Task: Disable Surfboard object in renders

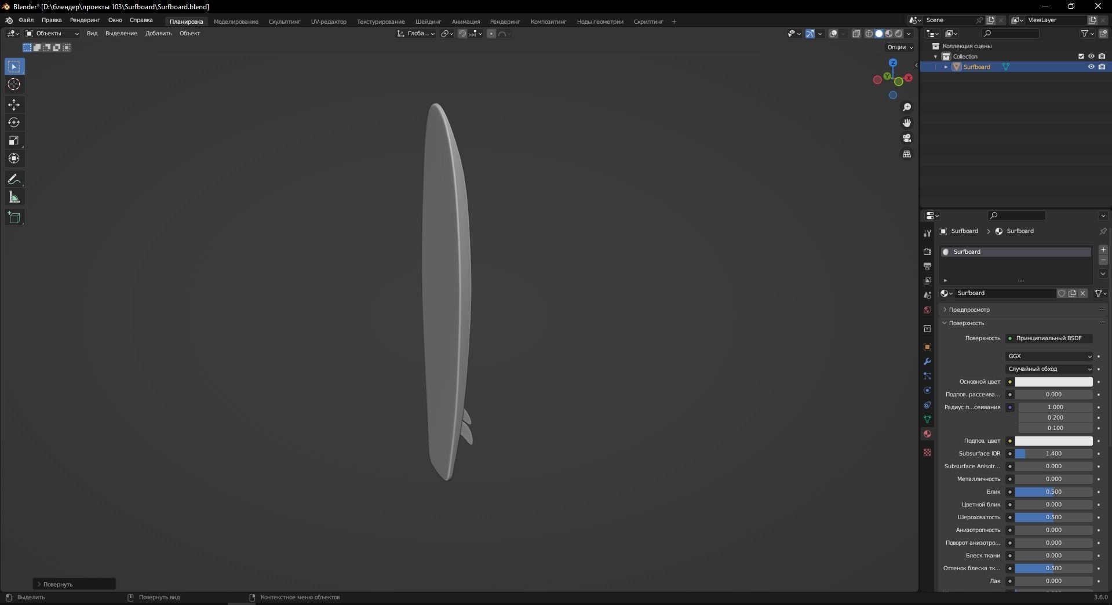Action: 1102,67
